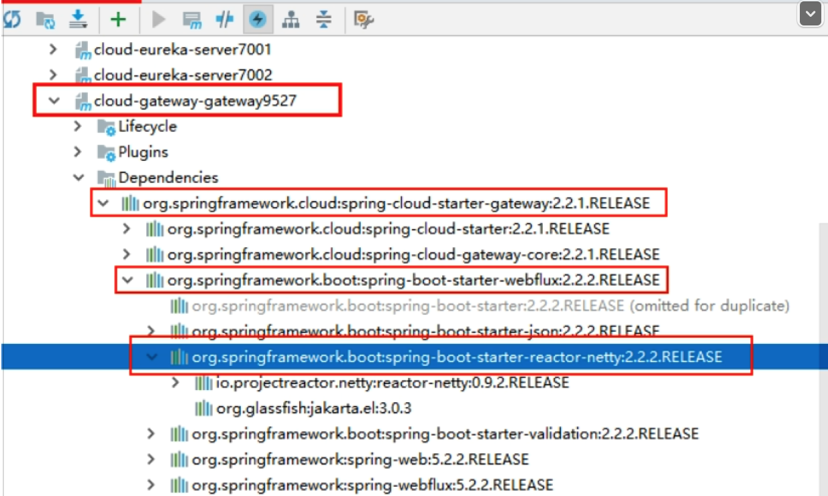
Task: Show the dependencies diagram icon
Action: pos(291,19)
